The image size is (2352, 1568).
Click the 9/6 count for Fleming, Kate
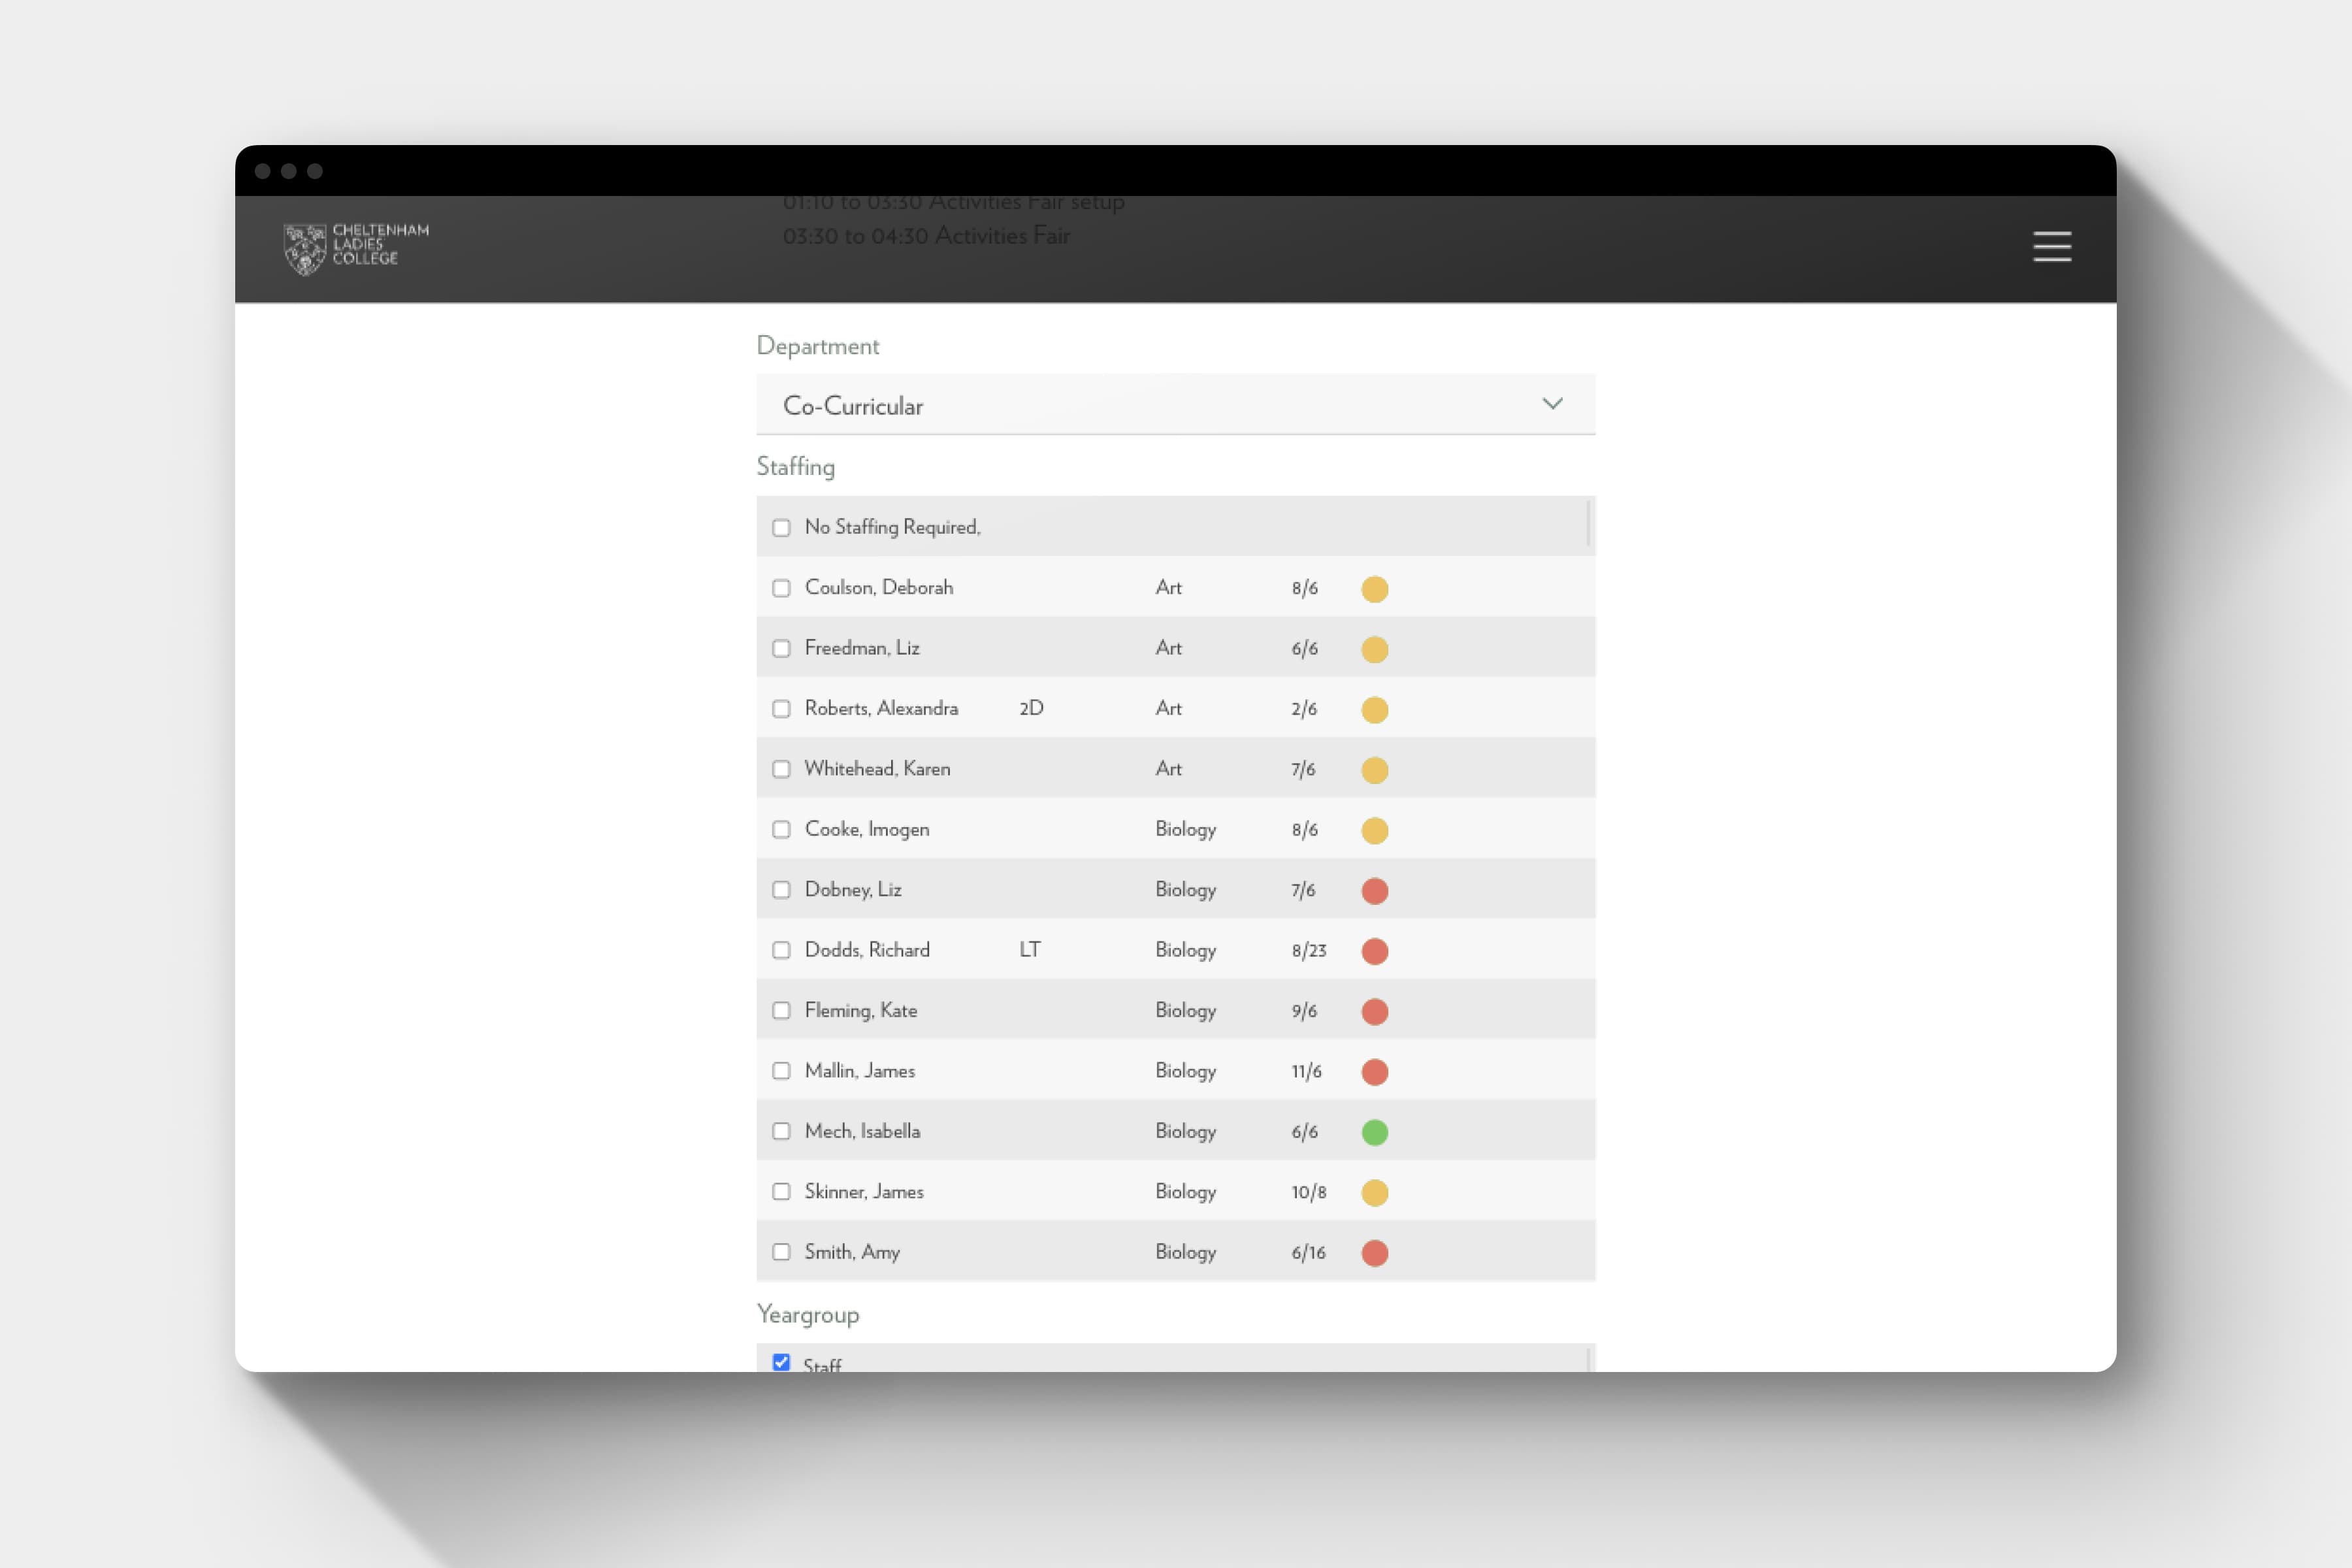tap(1304, 1012)
